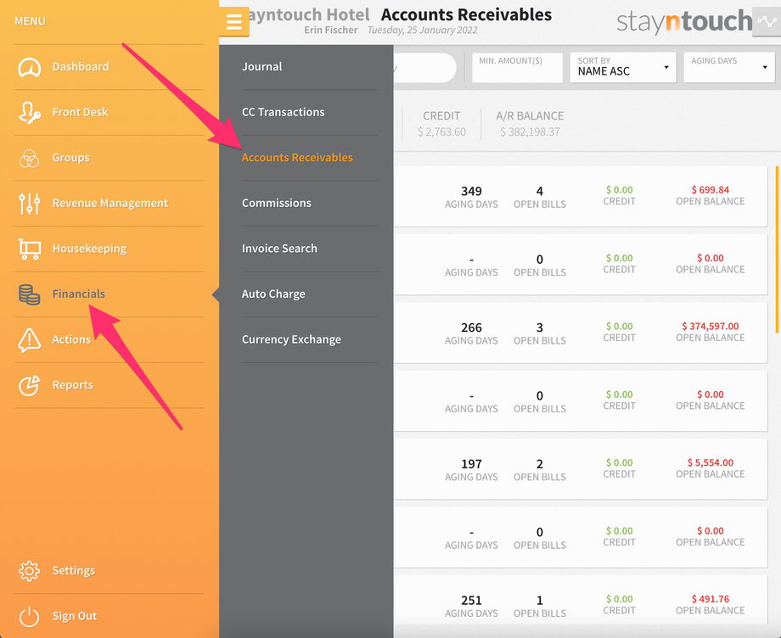Click the Erin Fischer user name
This screenshot has height=638, width=781.
(x=331, y=30)
